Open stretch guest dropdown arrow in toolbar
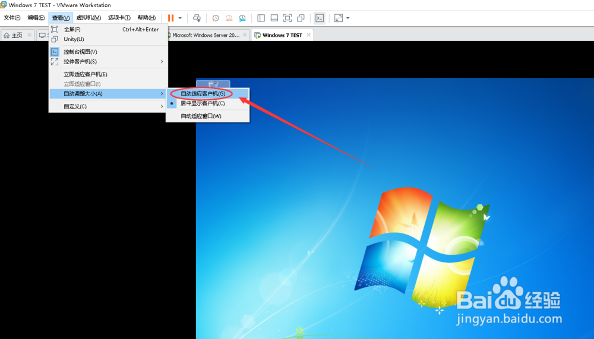 347,18
